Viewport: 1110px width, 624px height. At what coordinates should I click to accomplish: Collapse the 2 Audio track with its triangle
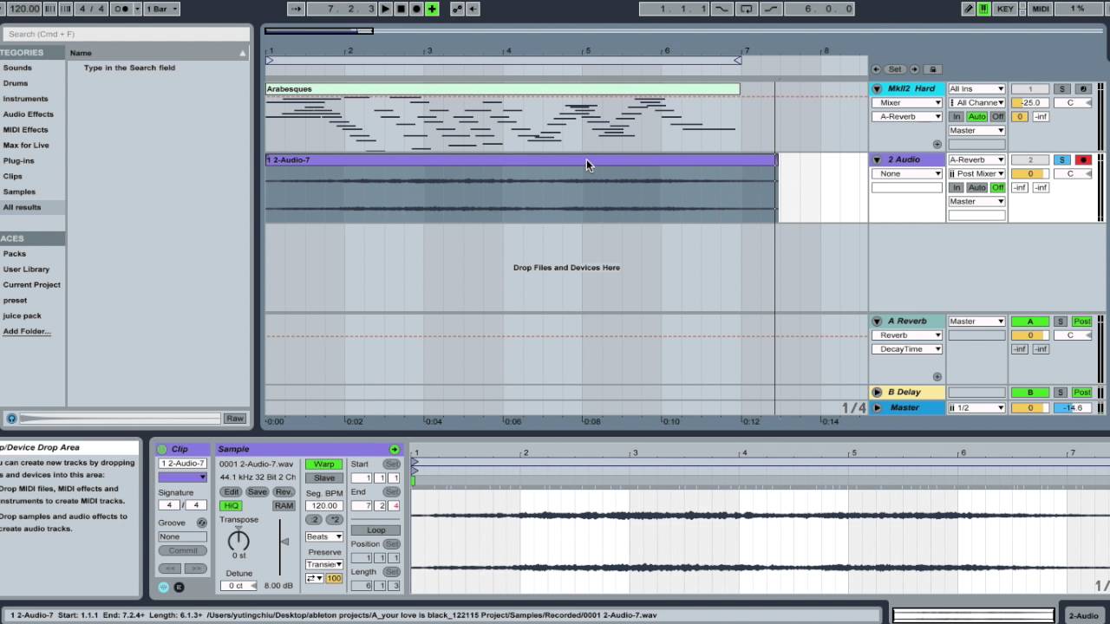pos(877,159)
